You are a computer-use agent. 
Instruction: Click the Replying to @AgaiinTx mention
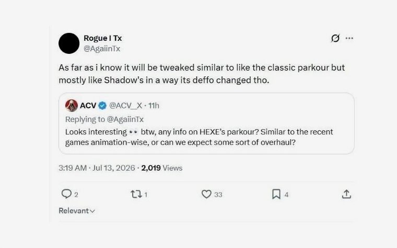click(x=125, y=119)
